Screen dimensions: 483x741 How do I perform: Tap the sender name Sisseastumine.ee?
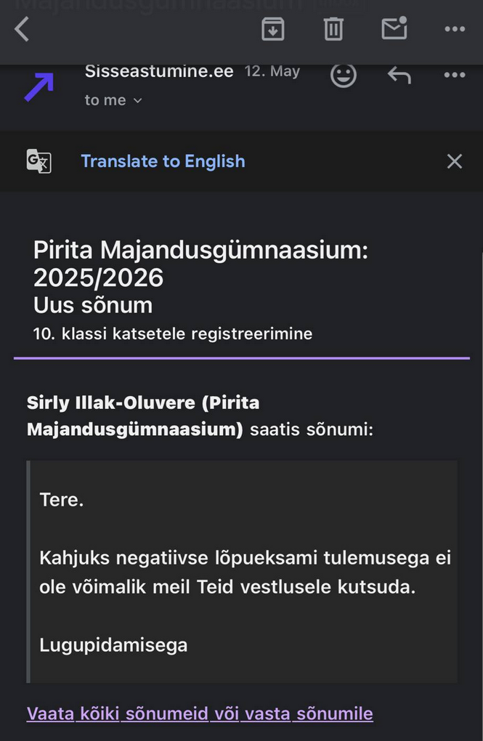[x=159, y=71]
